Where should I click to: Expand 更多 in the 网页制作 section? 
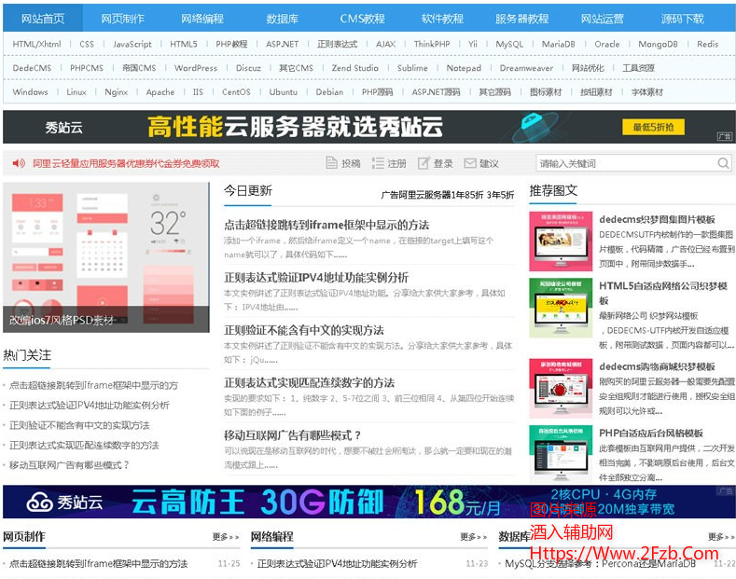(x=226, y=537)
